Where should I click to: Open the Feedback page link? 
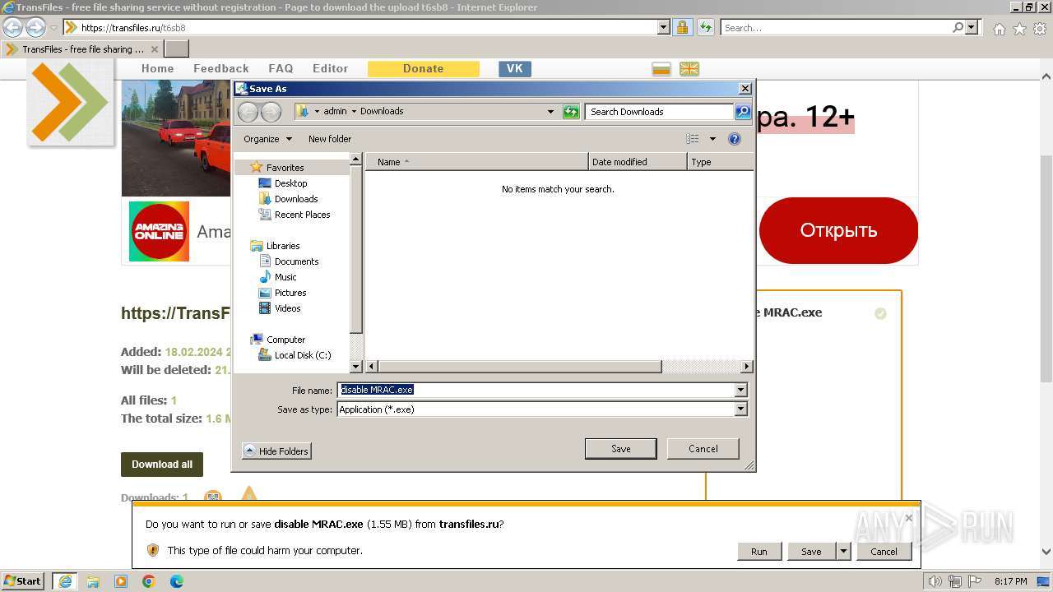(220, 68)
